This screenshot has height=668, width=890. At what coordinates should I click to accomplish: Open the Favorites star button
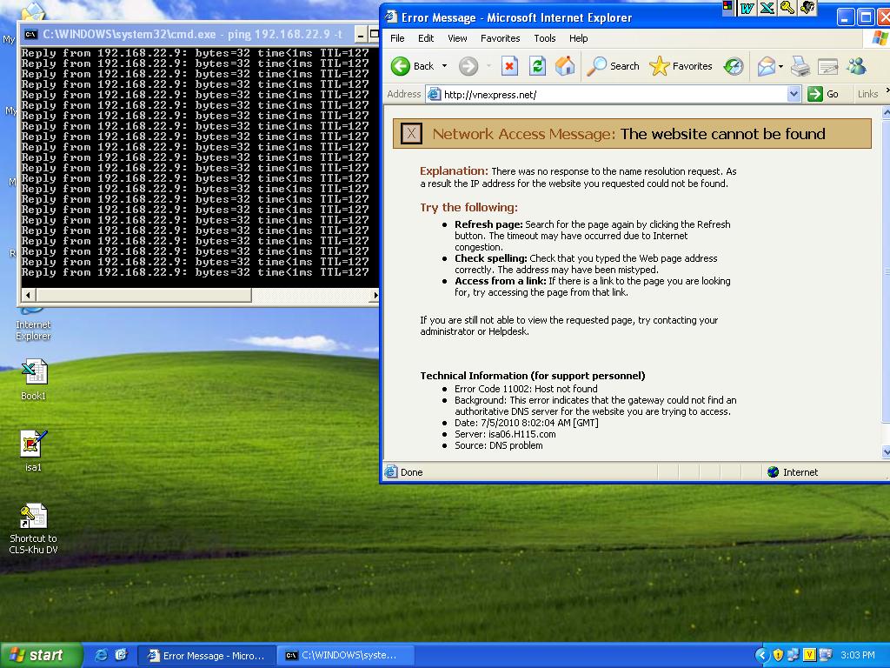681,66
